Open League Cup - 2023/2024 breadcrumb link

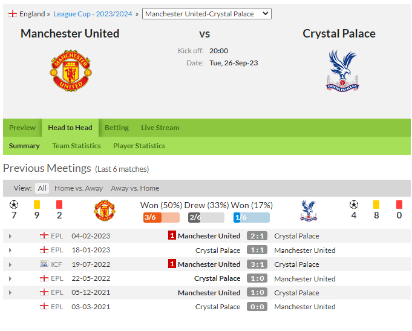[93, 14]
